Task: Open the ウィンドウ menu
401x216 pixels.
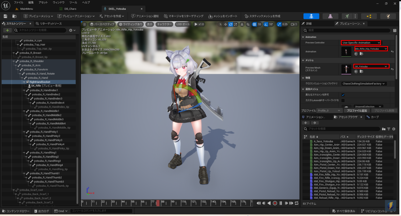Action: (x=58, y=2)
